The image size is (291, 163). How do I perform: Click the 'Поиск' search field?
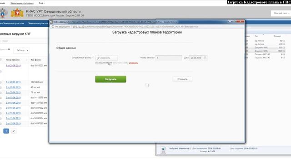point(24,41)
